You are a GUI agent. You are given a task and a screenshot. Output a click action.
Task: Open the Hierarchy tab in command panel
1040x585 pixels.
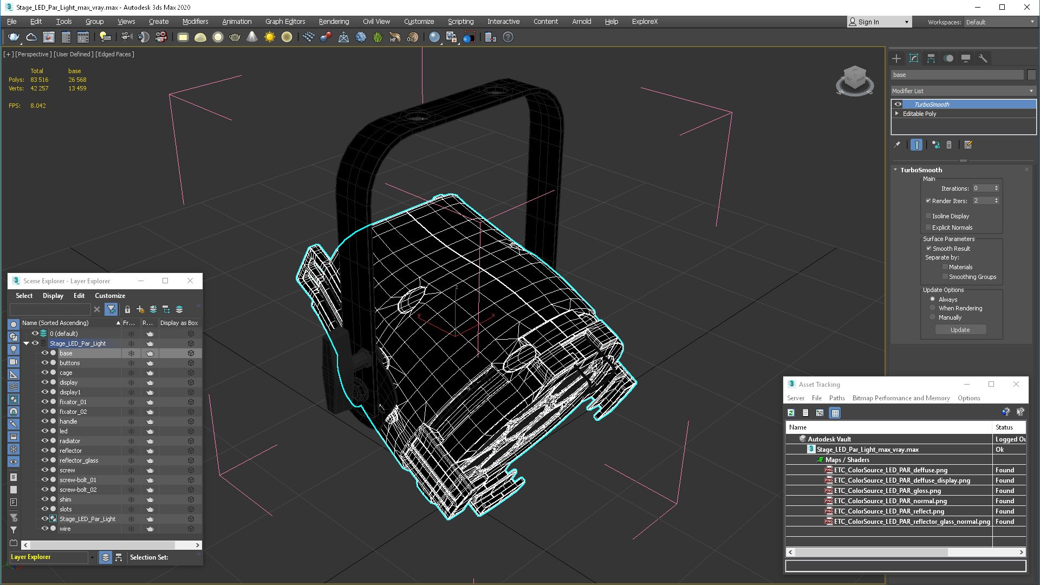tap(931, 58)
